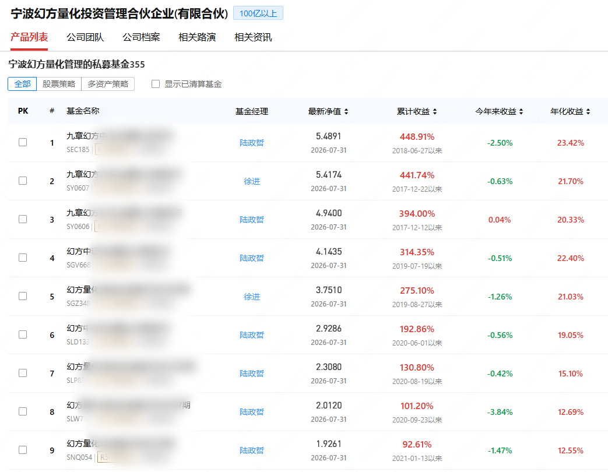Open manager 陆政哲 in row 6
This screenshot has height=472, width=608.
tap(252, 335)
